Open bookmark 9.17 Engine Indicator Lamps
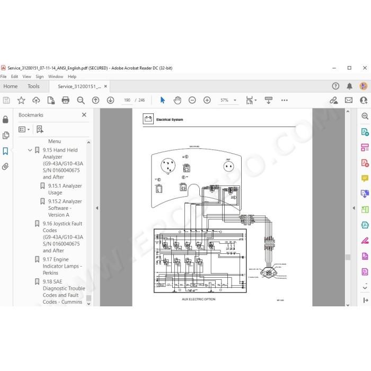The image size is (371, 371). point(62,266)
